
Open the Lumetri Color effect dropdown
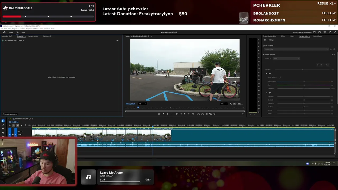(x=296, y=49)
